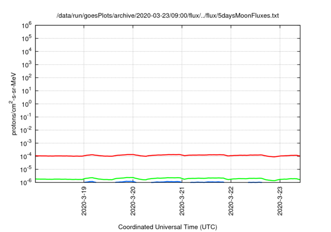The image size is (331, 232).
Task: Click the y-axis label 10^-6
Action: (26, 182)
